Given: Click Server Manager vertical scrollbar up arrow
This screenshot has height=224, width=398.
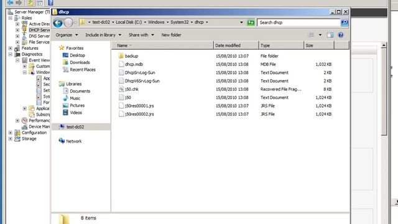Looking at the screenshot, I should pos(384,45).
